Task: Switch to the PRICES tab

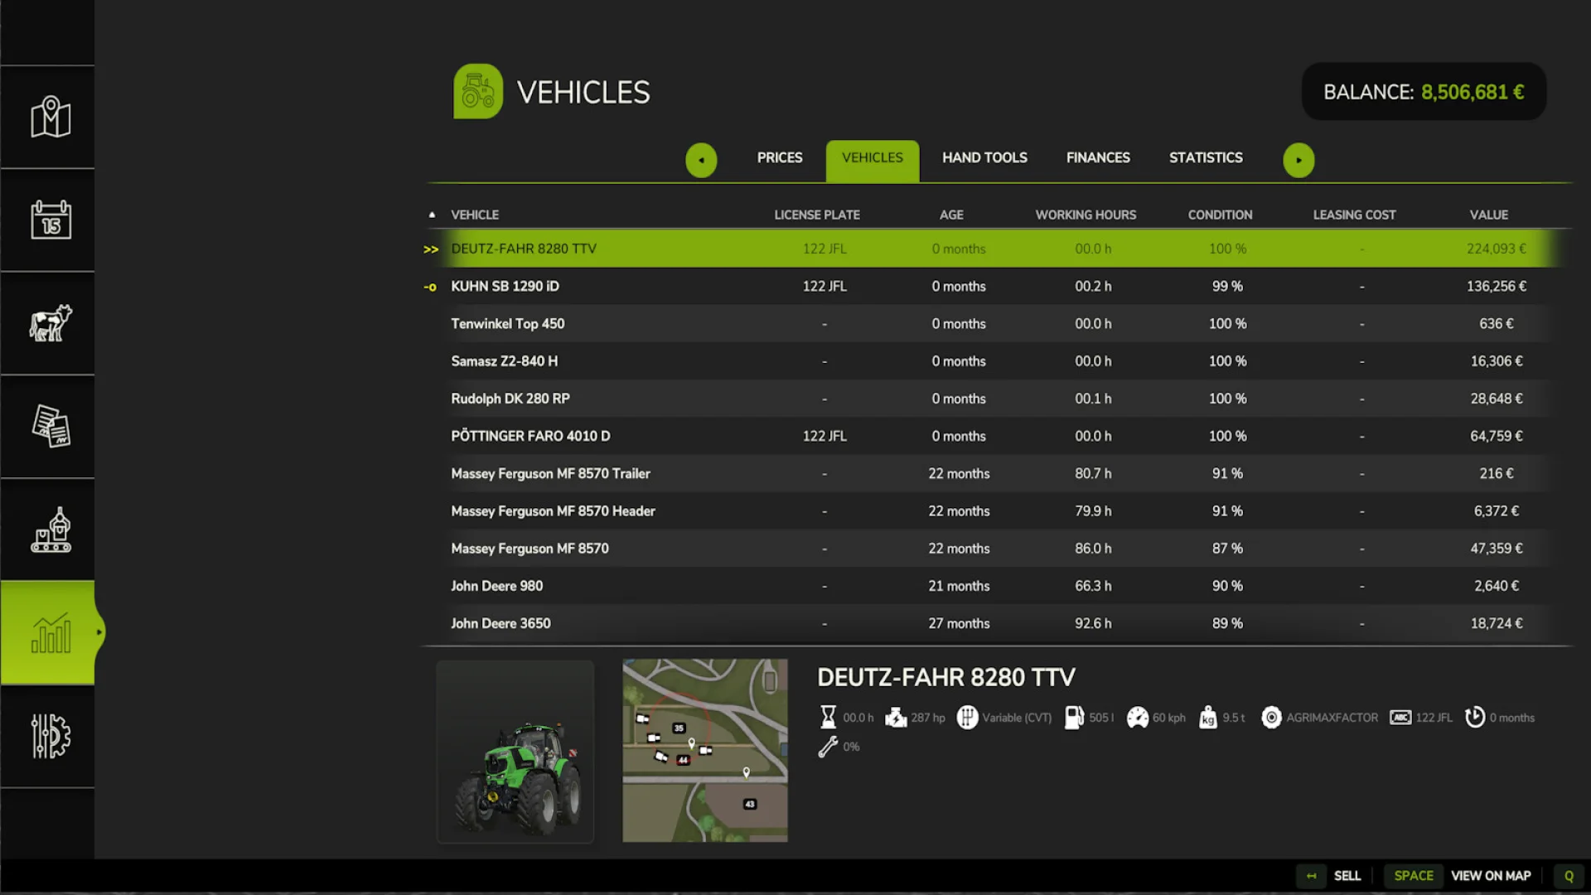Action: coord(779,157)
